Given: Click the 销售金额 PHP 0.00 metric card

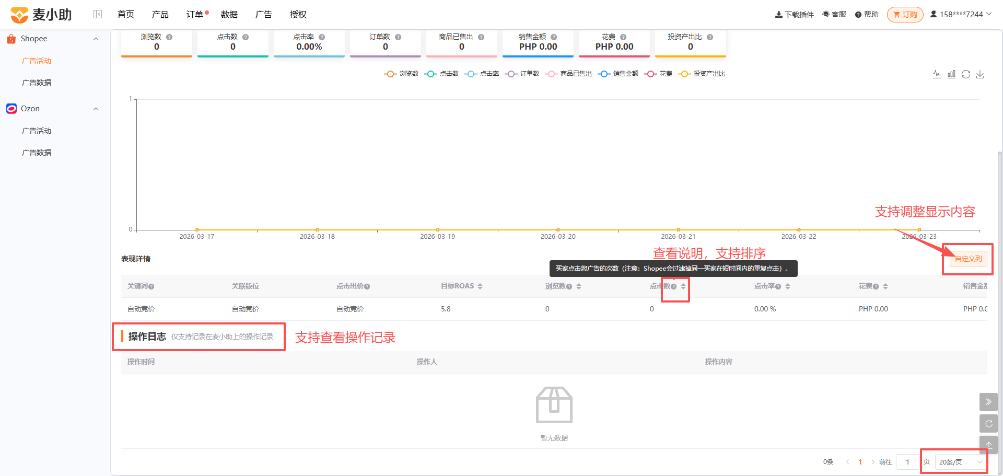Looking at the screenshot, I should [x=538, y=43].
